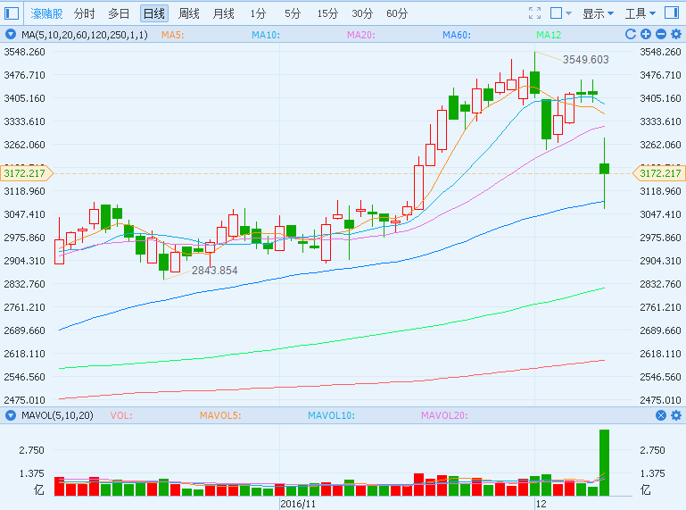This screenshot has height=510, width=686.
Task: Click the MA10: legend label
Action: (x=266, y=35)
